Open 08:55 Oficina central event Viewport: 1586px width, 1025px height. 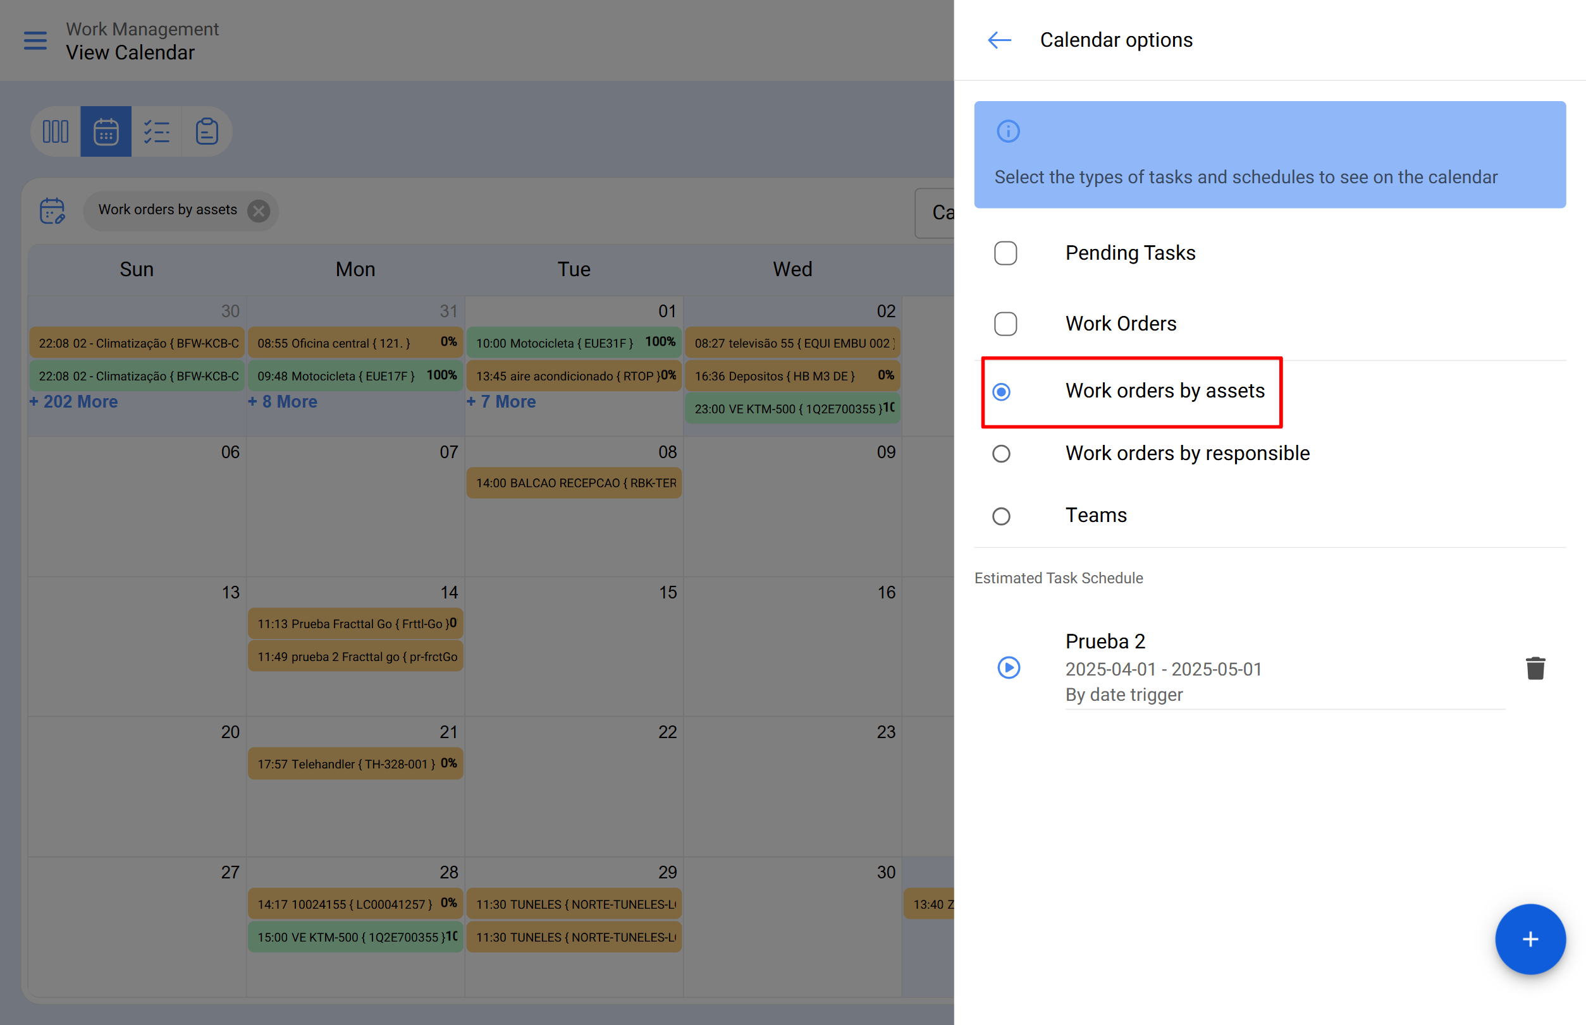355,343
